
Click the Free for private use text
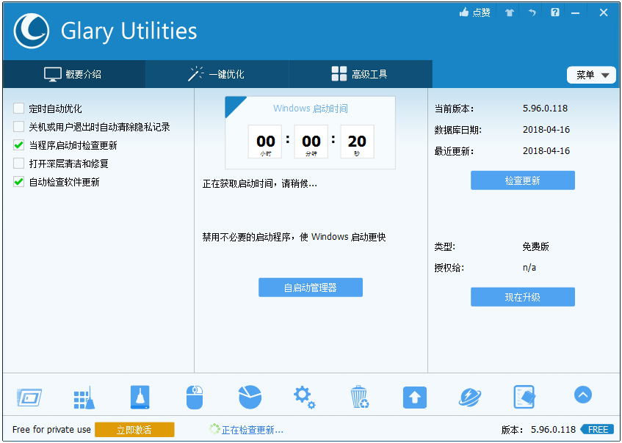pos(51,430)
